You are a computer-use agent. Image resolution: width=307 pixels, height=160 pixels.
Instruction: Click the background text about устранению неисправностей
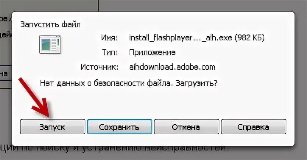pos(114,149)
